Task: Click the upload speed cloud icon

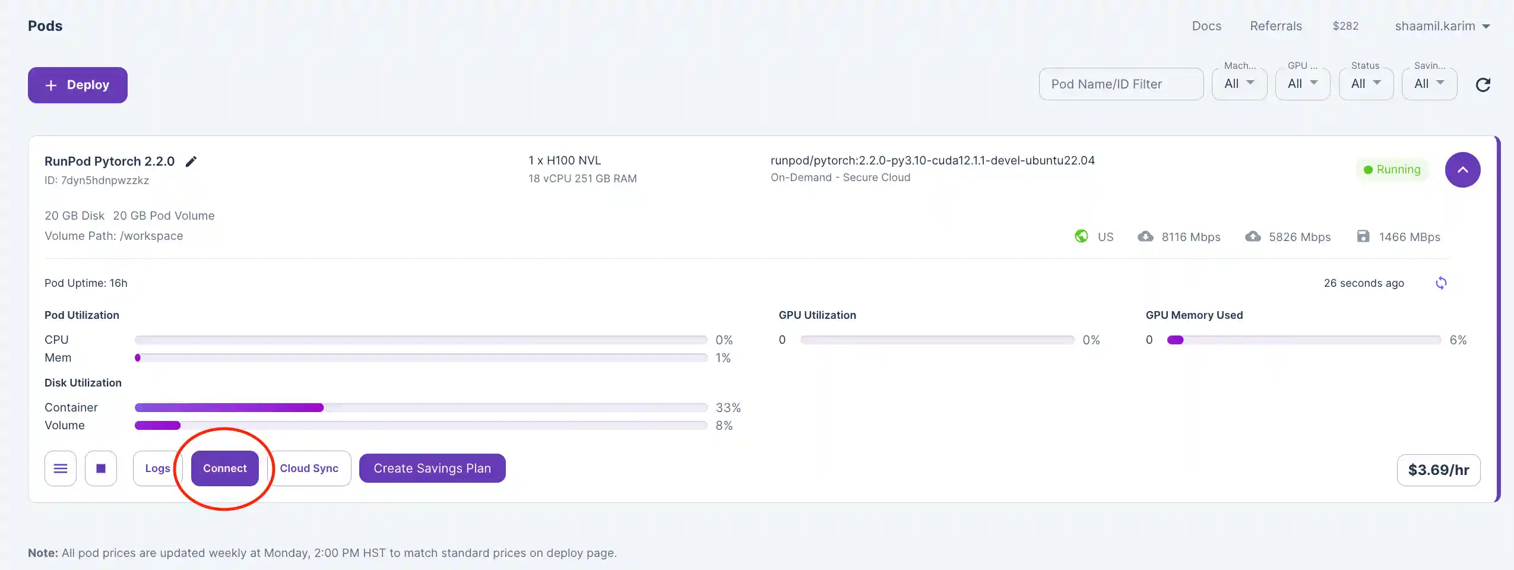Action: pyautogui.click(x=1253, y=236)
